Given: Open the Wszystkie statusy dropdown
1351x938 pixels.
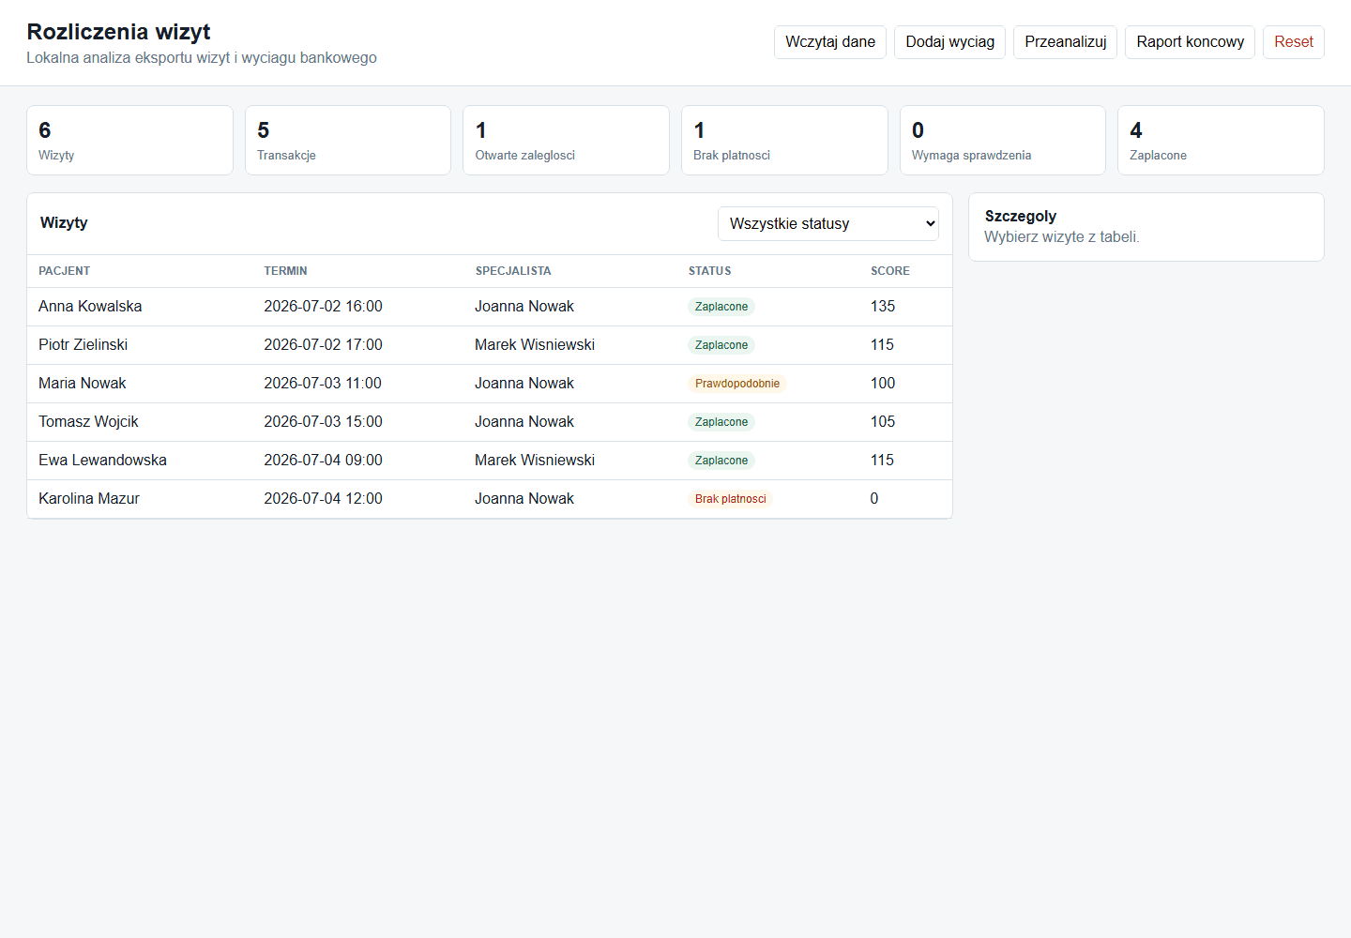Looking at the screenshot, I should click(x=827, y=223).
